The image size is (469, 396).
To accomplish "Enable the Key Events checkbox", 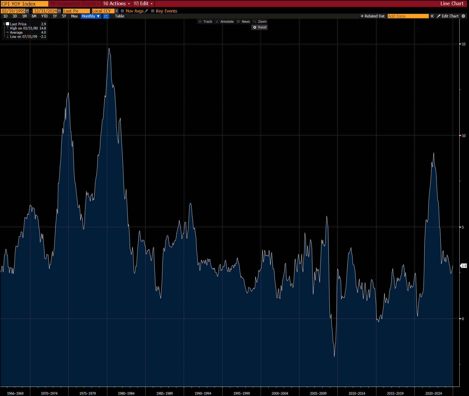I will [x=153, y=11].
